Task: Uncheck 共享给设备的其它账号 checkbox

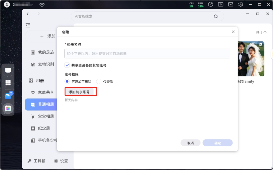Action: coord(67,65)
